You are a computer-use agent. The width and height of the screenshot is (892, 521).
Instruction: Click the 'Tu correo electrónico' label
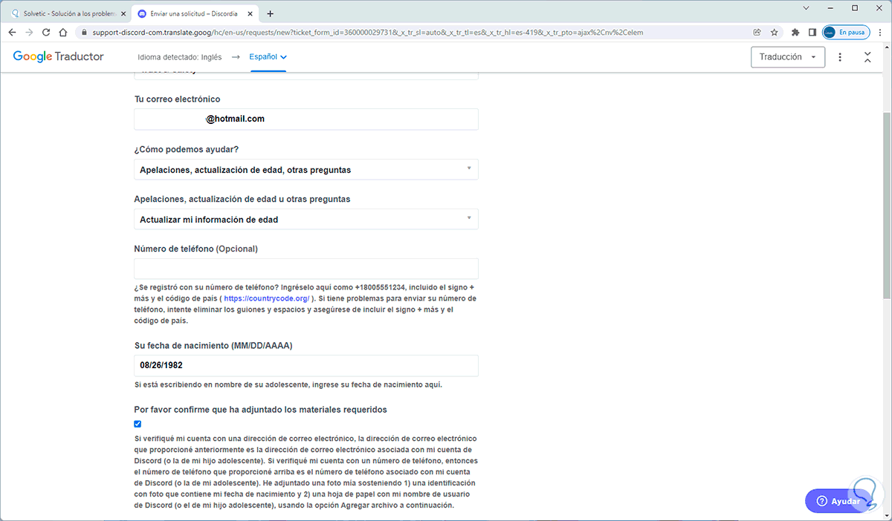click(177, 99)
